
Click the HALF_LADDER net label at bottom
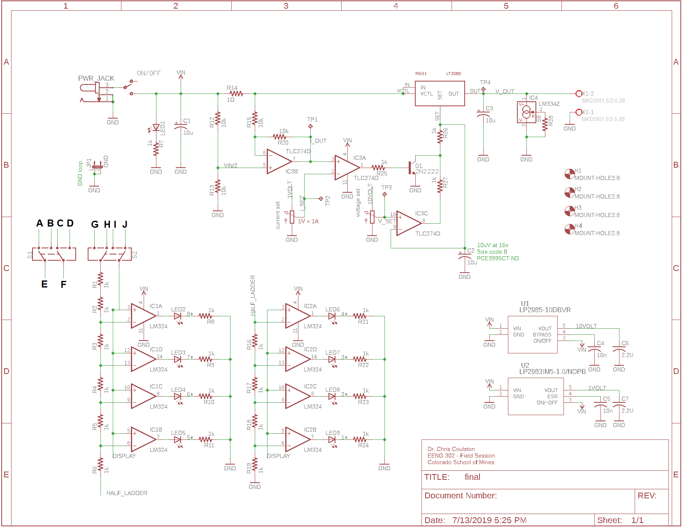pos(127,493)
